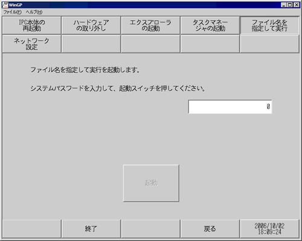Click the blank button below タスクマネージャの起動
The width and height of the screenshot is (302, 241).
click(x=210, y=44)
